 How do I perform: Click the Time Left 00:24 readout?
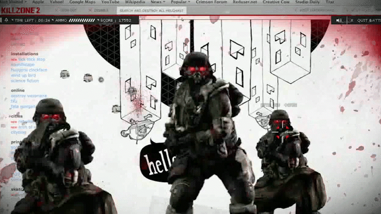click(x=32, y=20)
